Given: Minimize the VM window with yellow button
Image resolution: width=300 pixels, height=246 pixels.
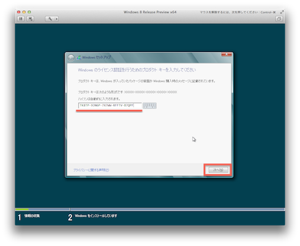Looking at the screenshot, I should (x=24, y=12).
